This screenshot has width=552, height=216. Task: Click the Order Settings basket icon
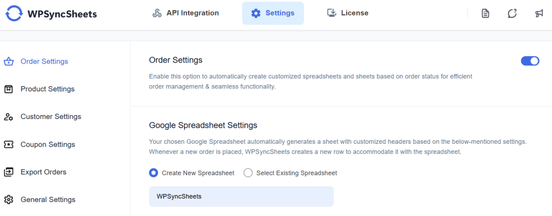9,61
